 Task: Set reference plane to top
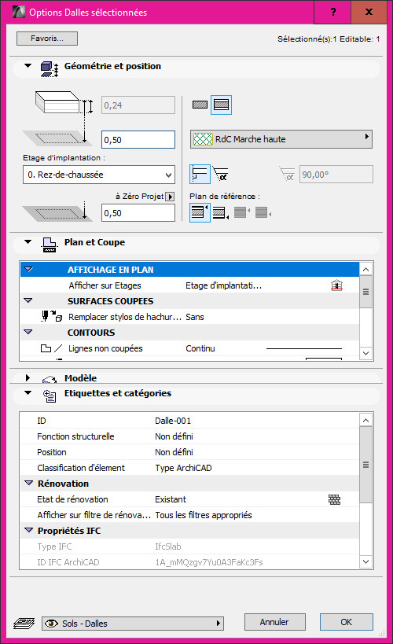200,212
